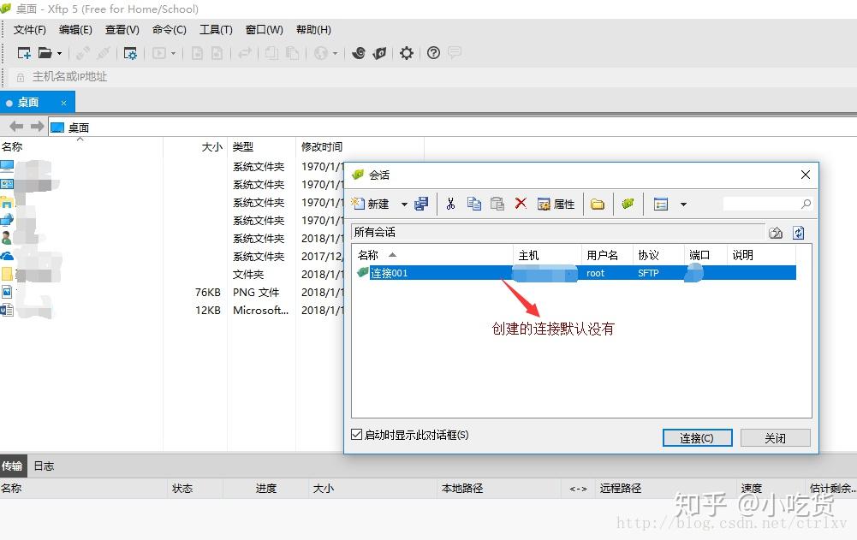This screenshot has width=857, height=540.
Task: Open the 工具(T) menu
Action: (216, 29)
